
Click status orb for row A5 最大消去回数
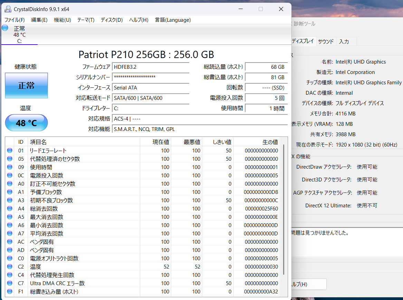coord(10,217)
